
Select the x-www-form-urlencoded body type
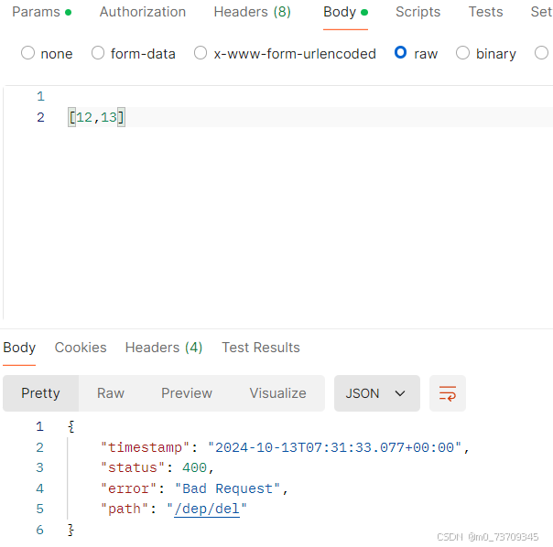click(285, 54)
